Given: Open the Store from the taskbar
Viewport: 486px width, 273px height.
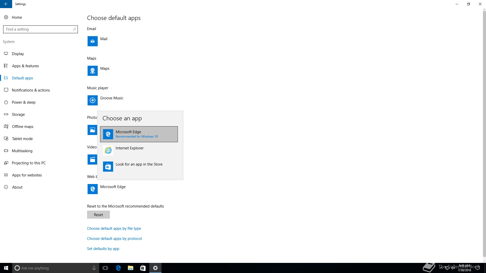Looking at the screenshot, I should (143, 268).
